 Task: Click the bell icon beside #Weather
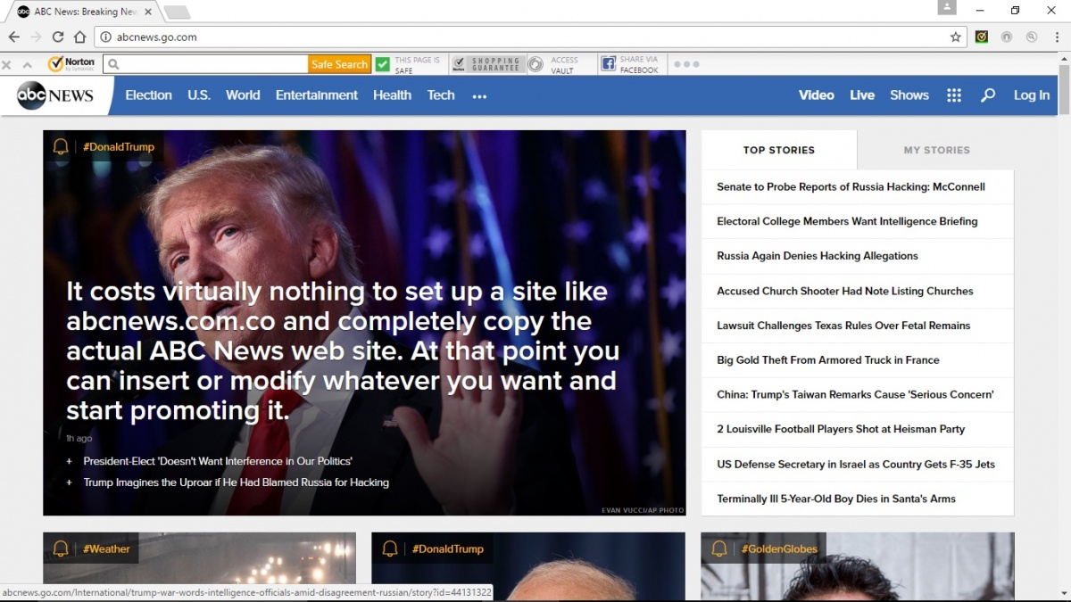61,548
